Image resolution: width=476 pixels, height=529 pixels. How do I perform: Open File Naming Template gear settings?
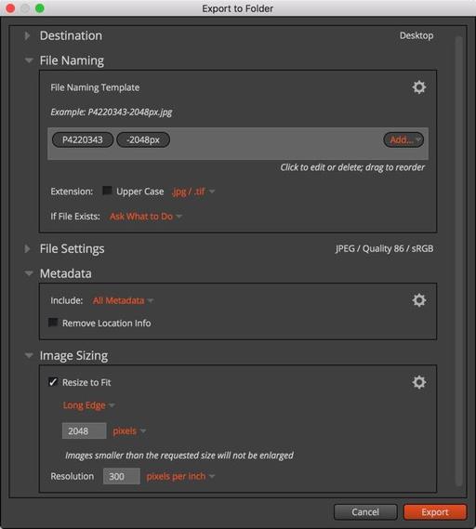point(419,87)
